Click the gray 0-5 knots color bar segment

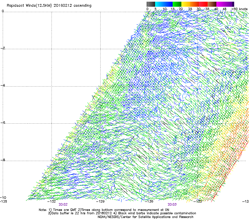coord(151,4)
